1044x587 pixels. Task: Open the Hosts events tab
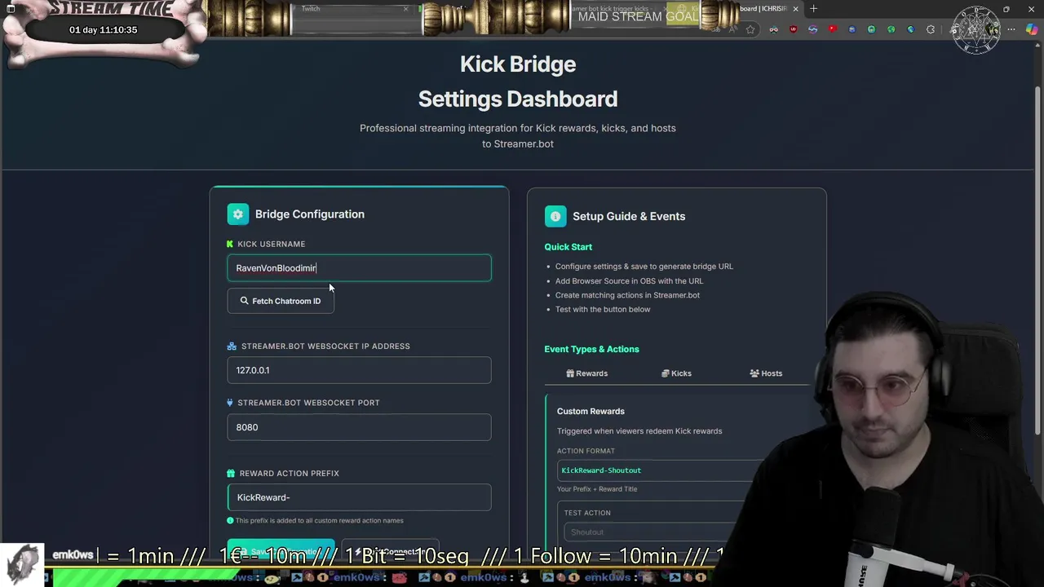point(766,373)
